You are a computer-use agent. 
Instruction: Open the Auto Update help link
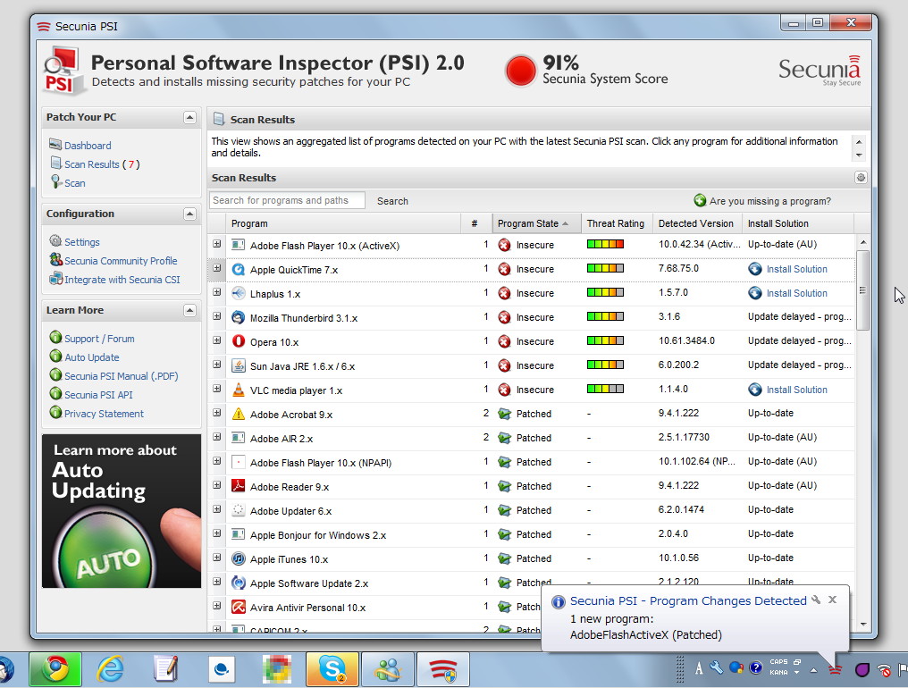91,357
